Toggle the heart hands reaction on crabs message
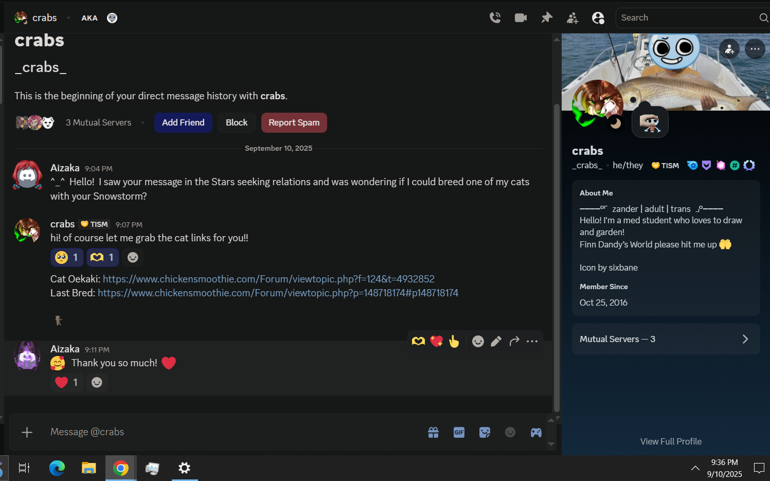770x481 pixels. pos(103,257)
